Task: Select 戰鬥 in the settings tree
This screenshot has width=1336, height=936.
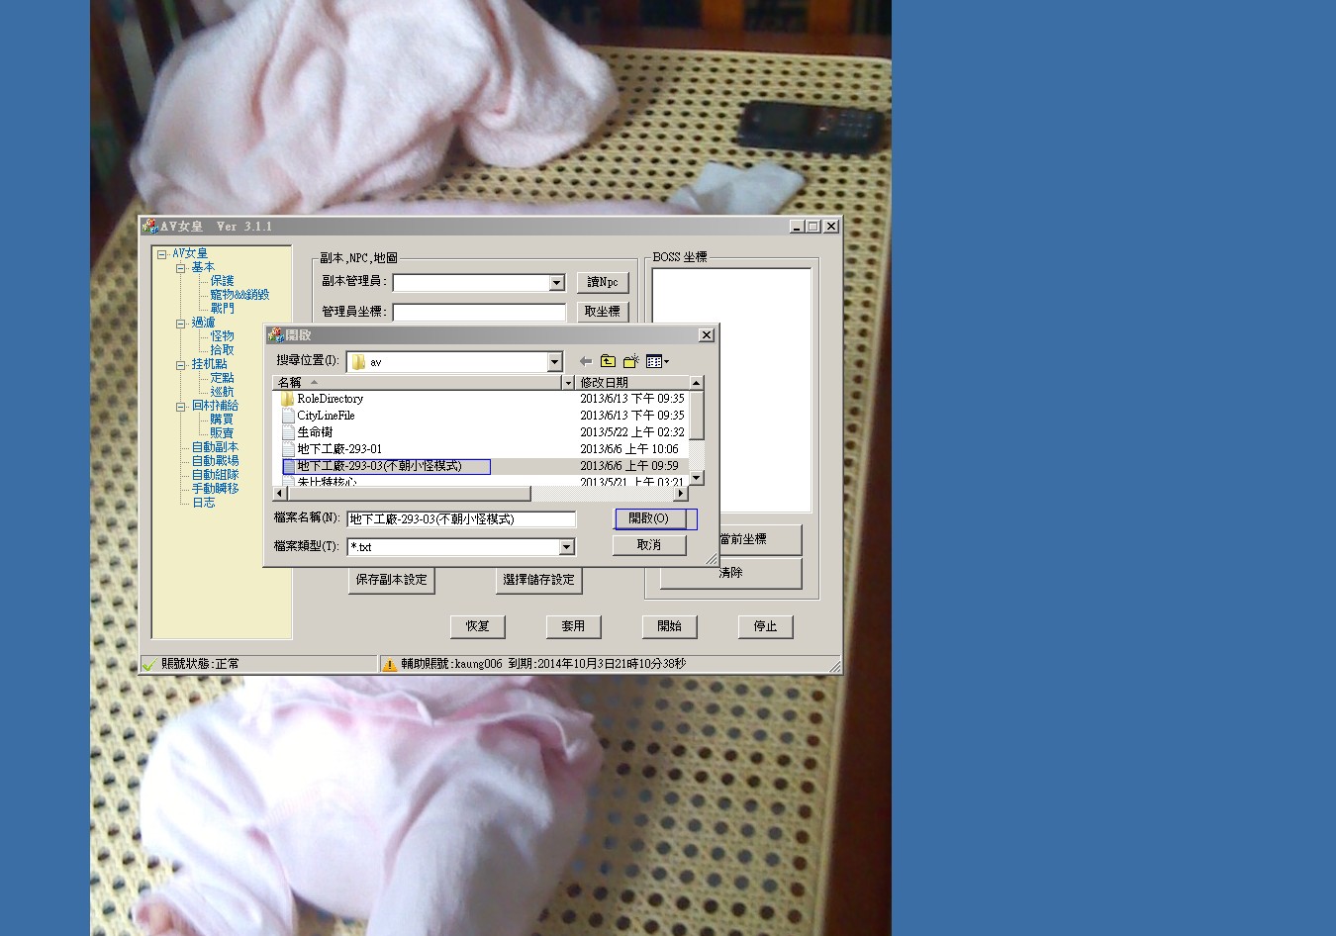Action: click(x=222, y=309)
